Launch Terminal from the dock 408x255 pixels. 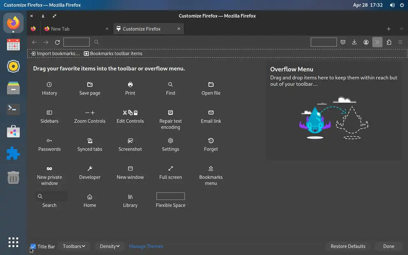point(13,109)
